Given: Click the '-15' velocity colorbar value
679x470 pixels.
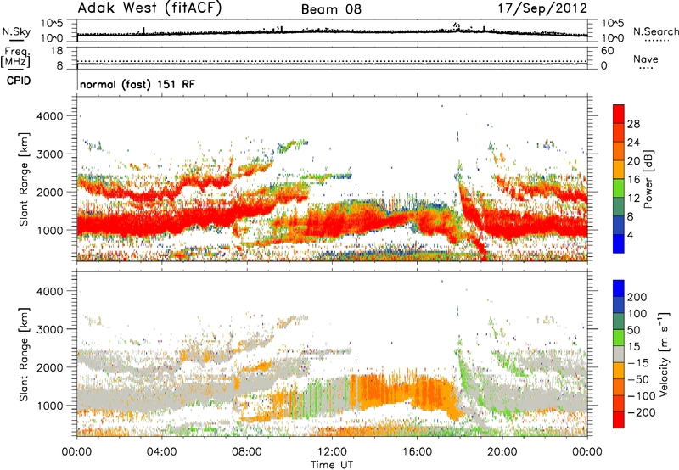Looking at the screenshot, I should click(637, 363).
